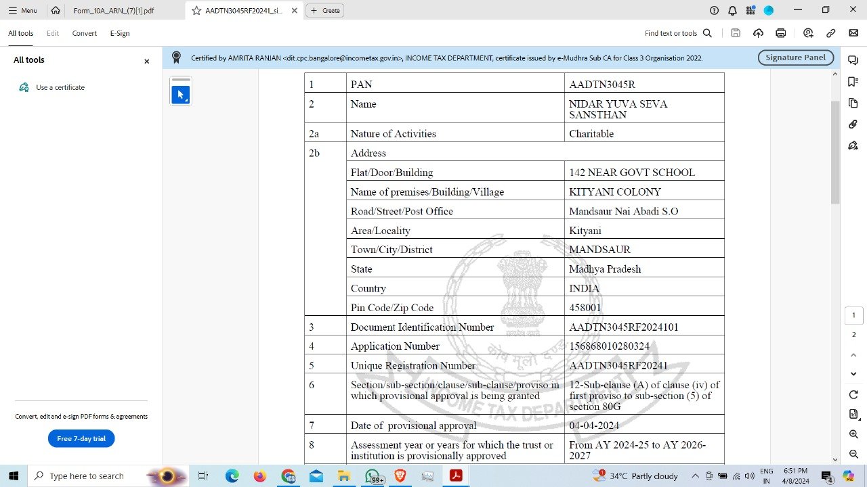Screen dimensions: 867x487
Task: Open the notifications bell
Action: (x=732, y=10)
